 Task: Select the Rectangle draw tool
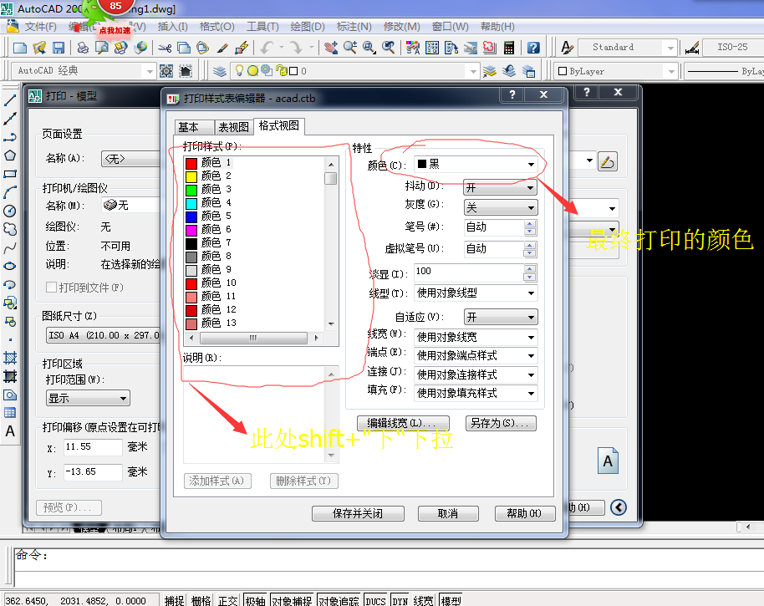10,174
